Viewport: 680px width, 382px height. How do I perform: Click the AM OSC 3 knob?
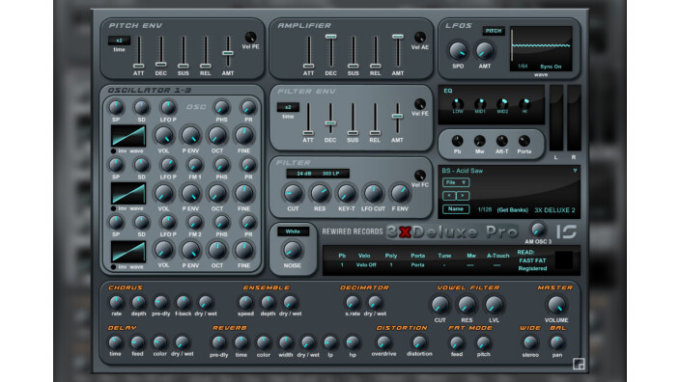click(x=538, y=230)
